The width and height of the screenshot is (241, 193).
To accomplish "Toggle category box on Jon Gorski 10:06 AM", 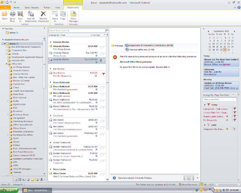I will coord(101,121).
